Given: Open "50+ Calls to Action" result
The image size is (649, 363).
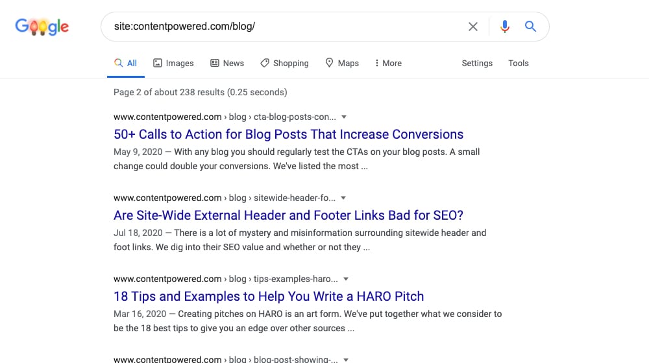Looking at the screenshot, I should tap(288, 134).
